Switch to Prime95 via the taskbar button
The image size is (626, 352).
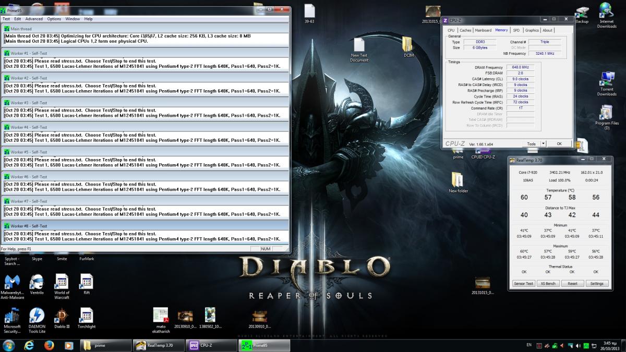point(264,345)
